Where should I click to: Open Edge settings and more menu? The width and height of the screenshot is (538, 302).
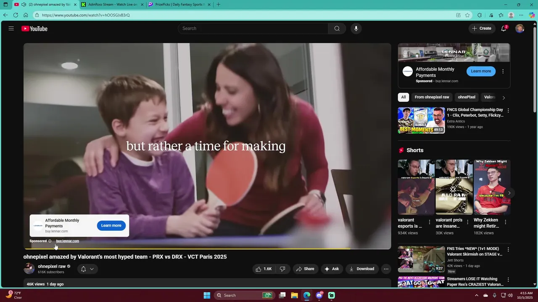[x=521, y=15]
